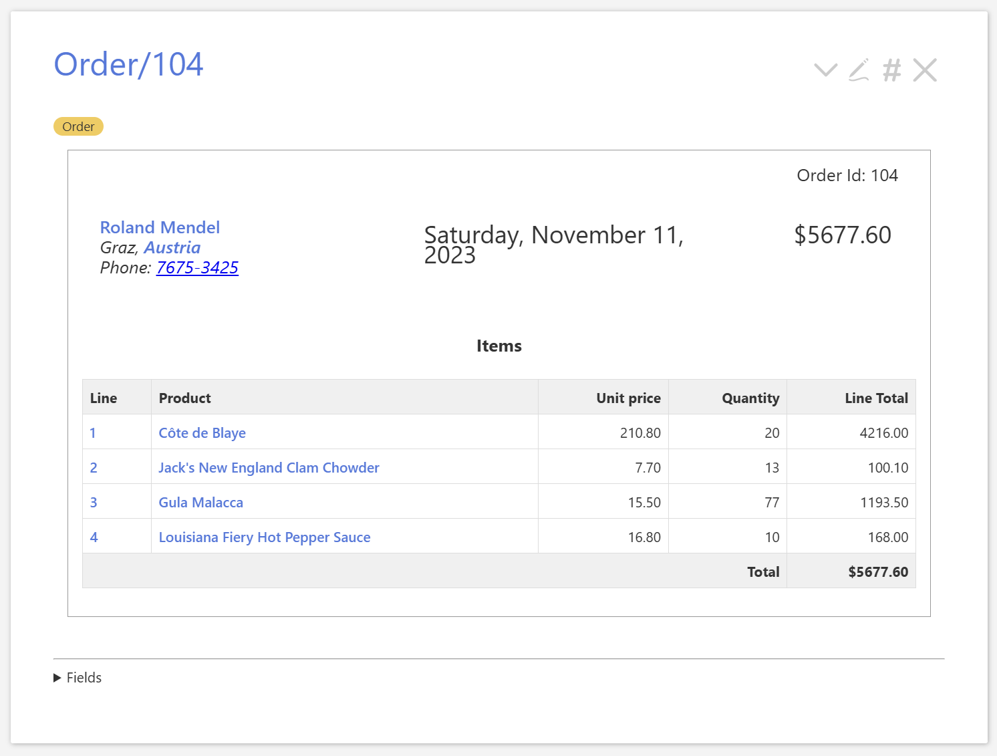Click line number 1 link
Screen dimensions: 997x756
[x=93, y=433]
